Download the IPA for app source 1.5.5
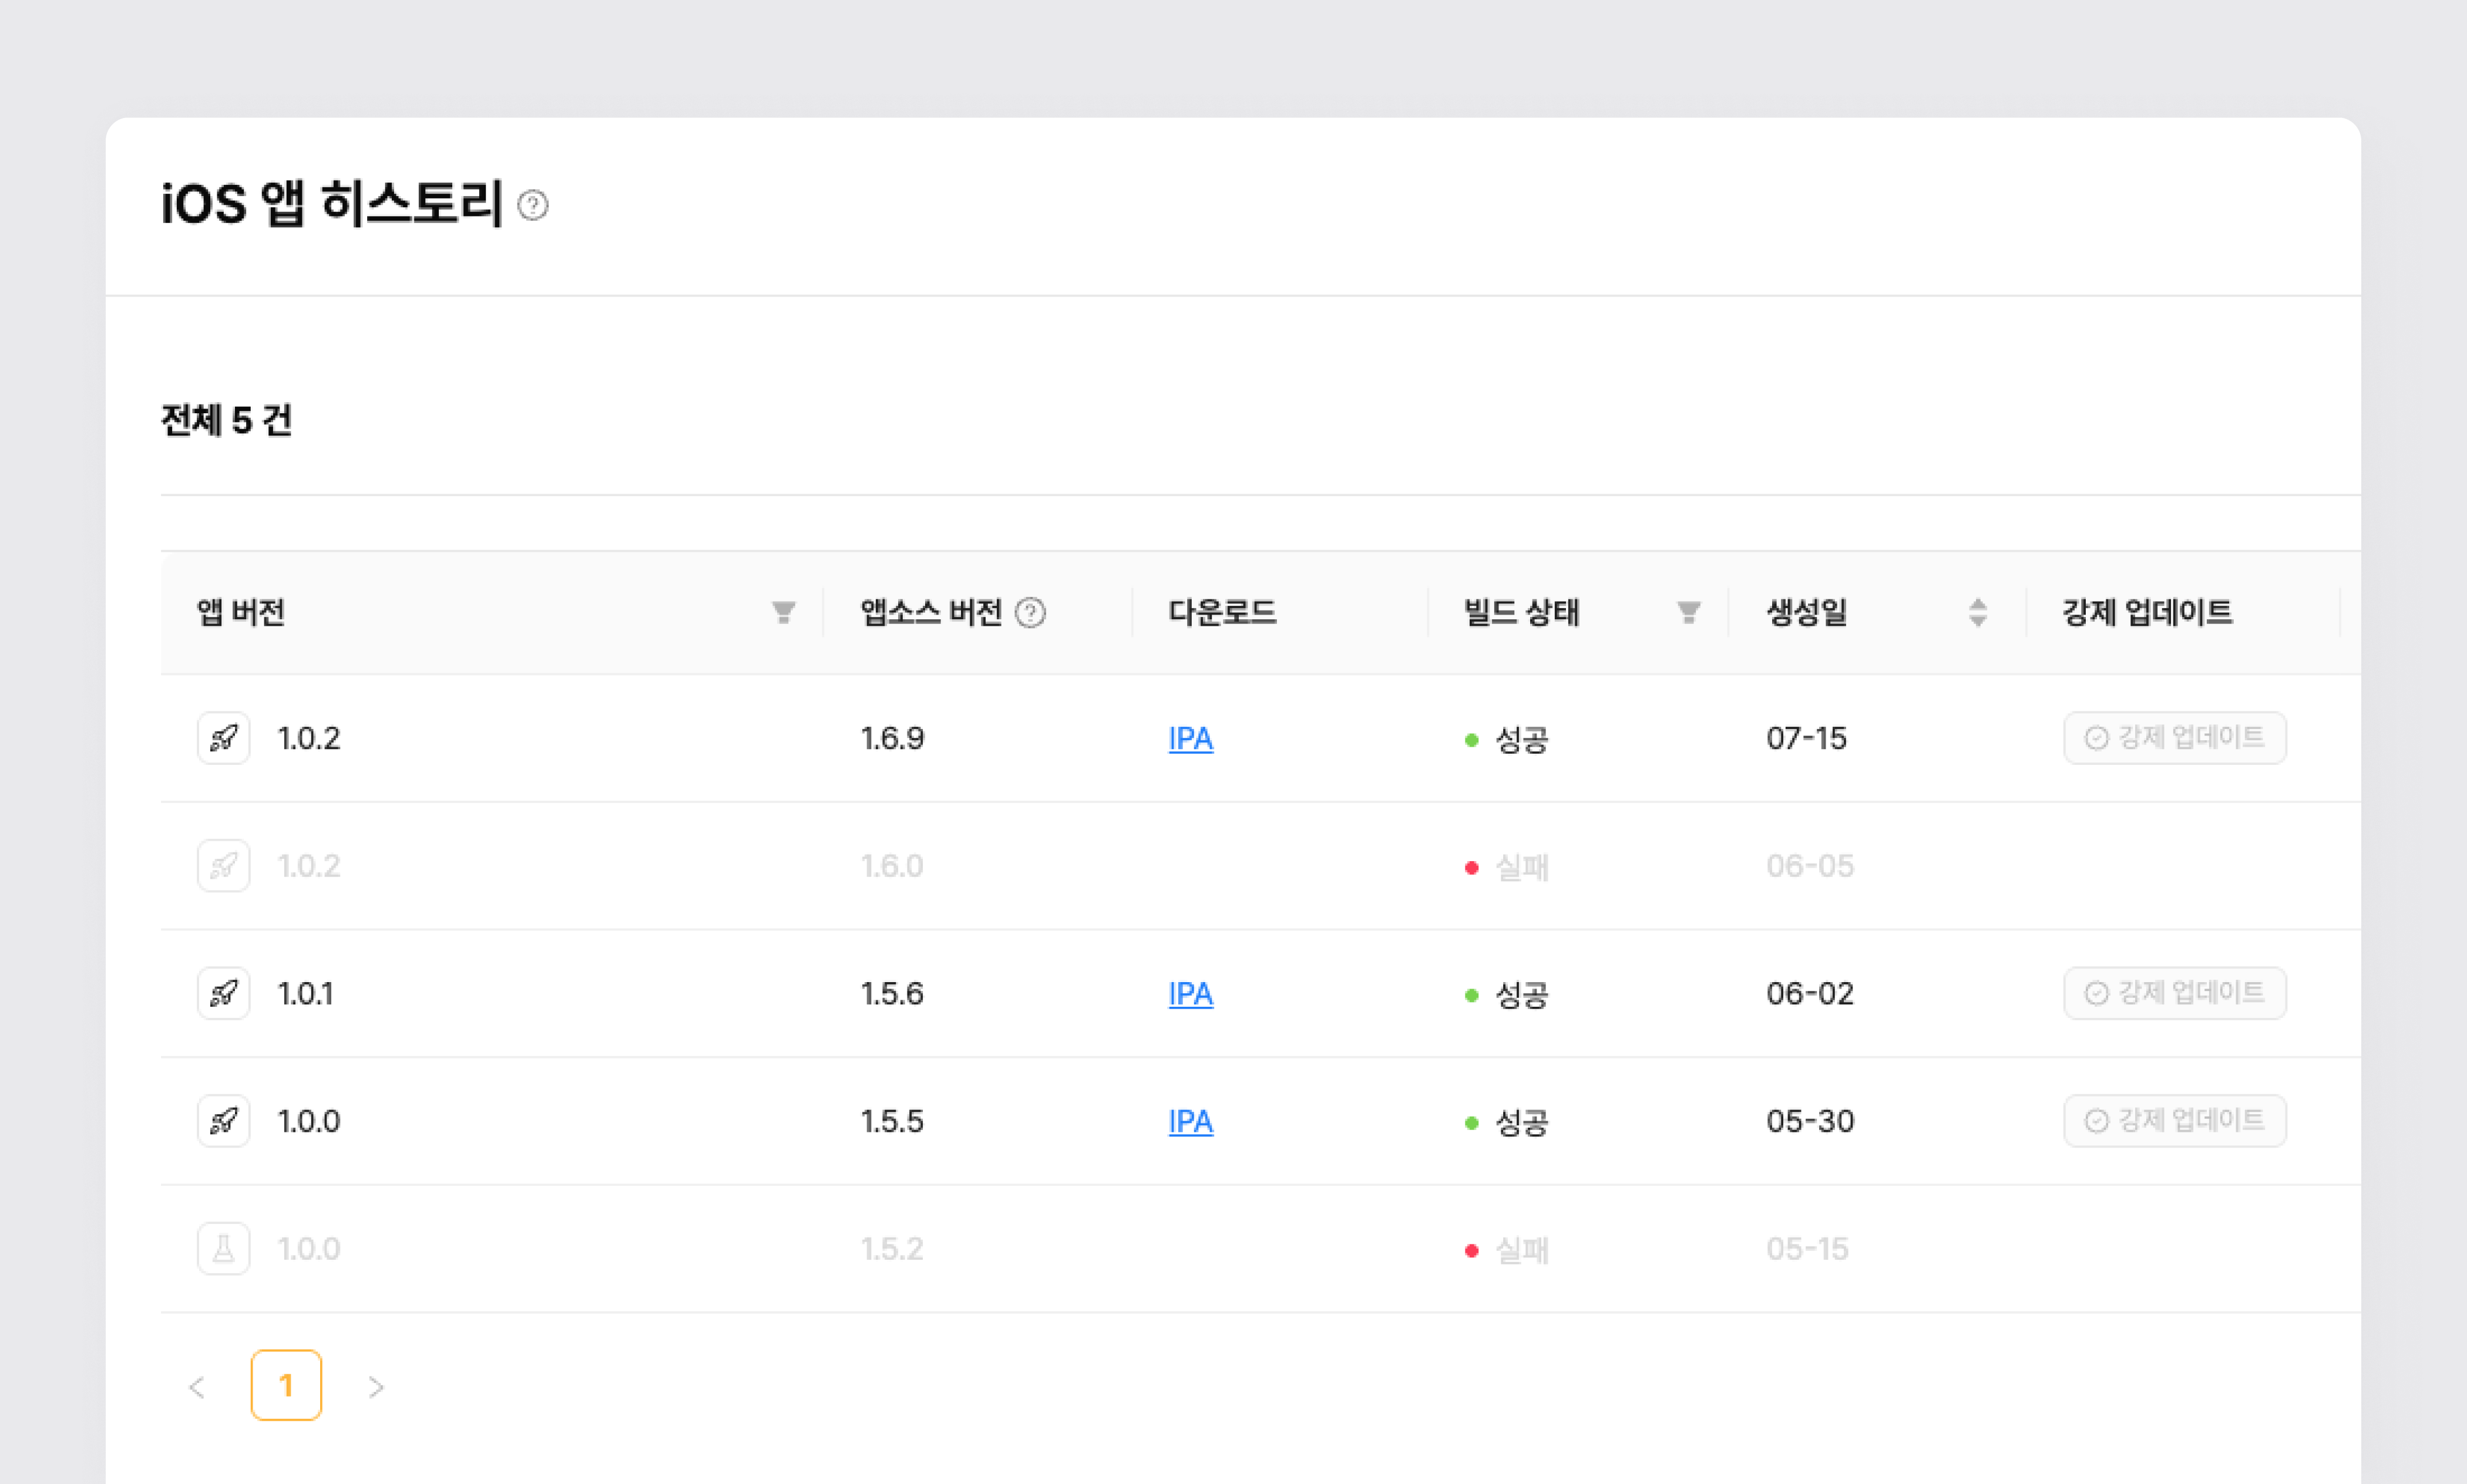 [1191, 1122]
